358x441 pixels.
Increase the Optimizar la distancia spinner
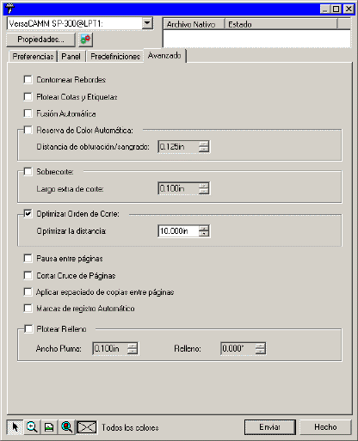(x=204, y=228)
